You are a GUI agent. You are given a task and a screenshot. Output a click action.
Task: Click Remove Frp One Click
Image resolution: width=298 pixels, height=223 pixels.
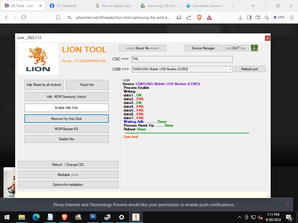coord(67,119)
